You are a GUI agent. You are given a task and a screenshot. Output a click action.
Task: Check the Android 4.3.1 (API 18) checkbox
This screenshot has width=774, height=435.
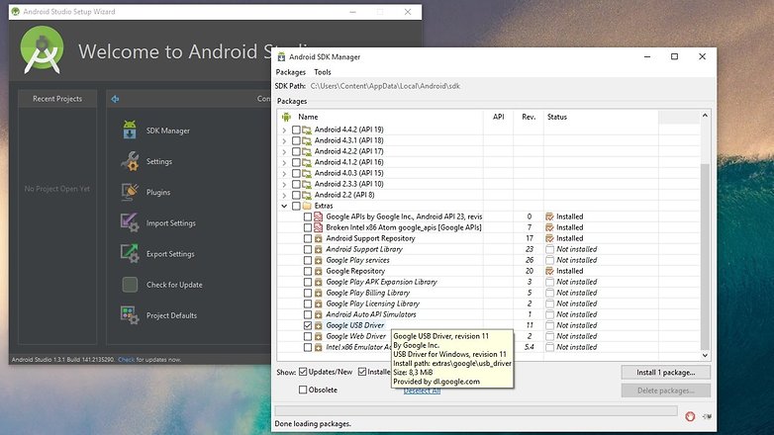296,140
